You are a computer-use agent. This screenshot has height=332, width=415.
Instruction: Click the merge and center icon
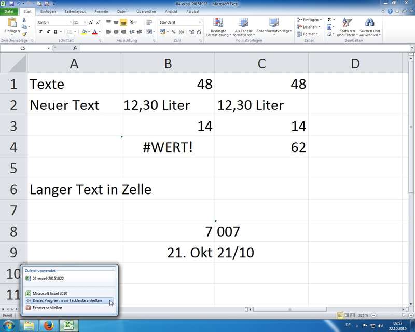(x=149, y=32)
